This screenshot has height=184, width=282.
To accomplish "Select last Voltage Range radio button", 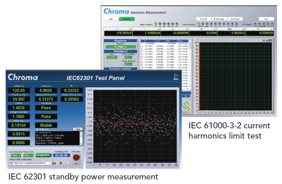I will (x=177, y=23).
